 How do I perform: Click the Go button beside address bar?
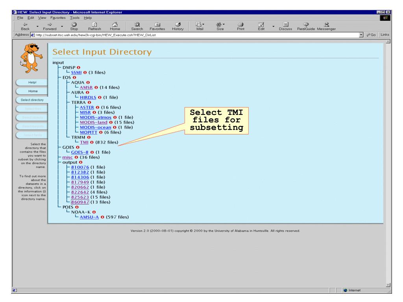[x=371, y=35]
